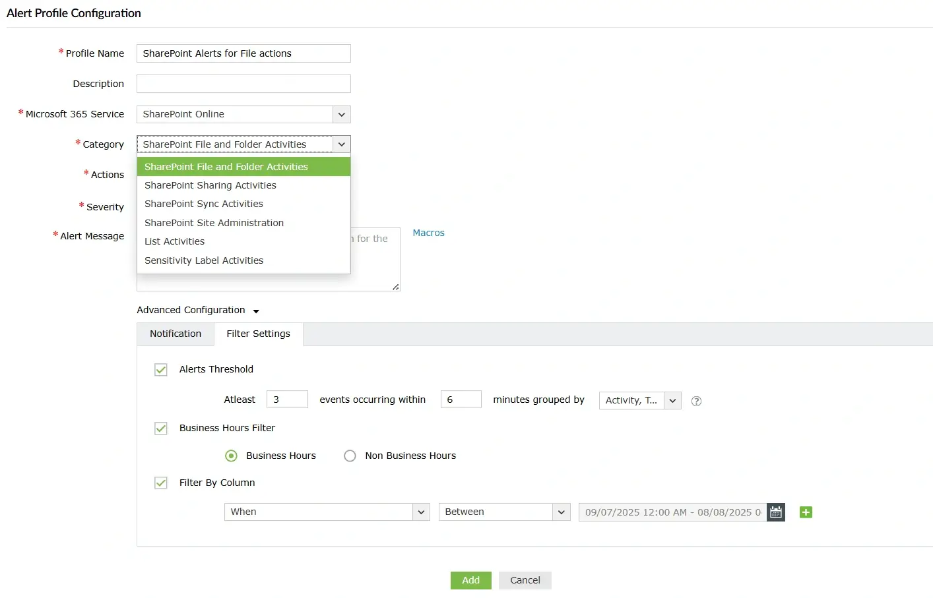Choose Sensitivity Label Activities option

(204, 260)
